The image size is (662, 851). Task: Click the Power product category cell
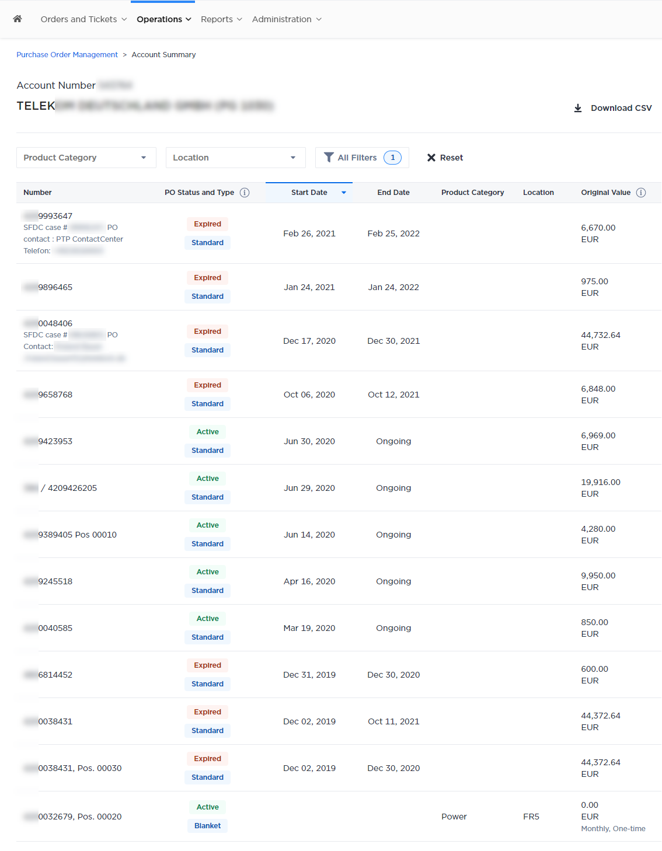(454, 817)
